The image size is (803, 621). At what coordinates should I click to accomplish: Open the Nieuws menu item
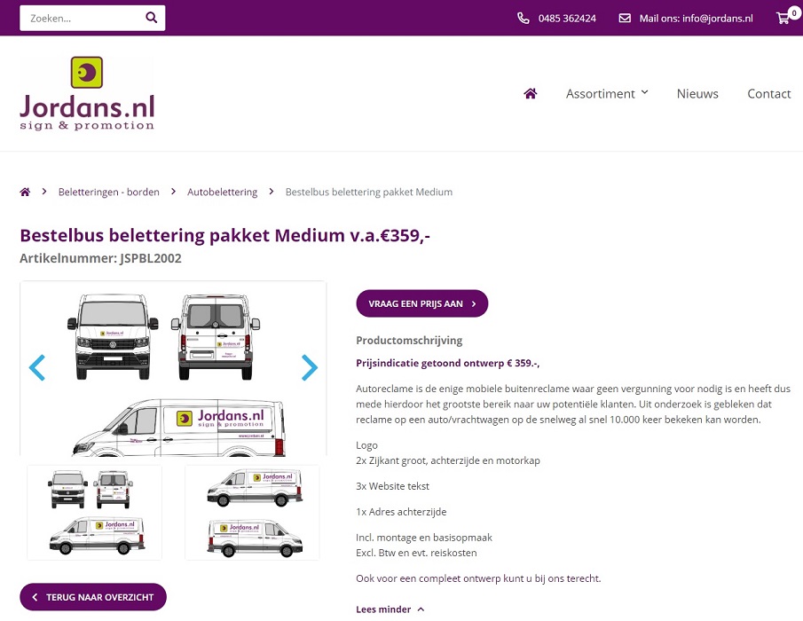click(x=697, y=93)
